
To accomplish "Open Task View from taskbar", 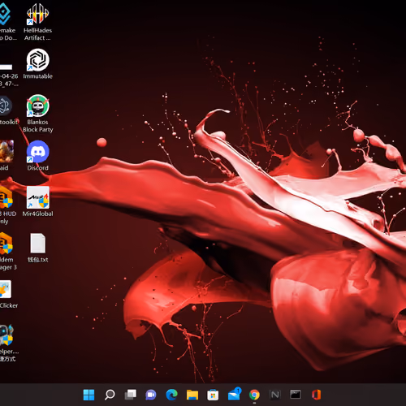I will tap(131, 395).
